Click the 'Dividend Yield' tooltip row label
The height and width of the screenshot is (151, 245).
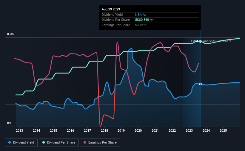(112, 15)
